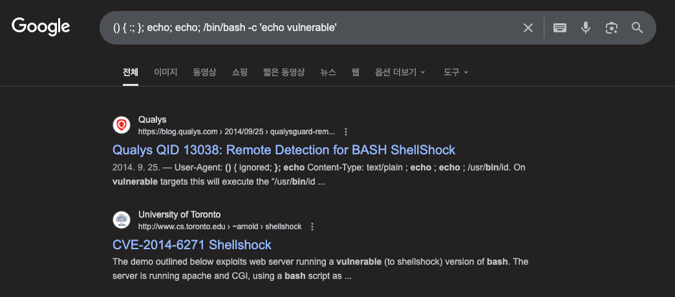This screenshot has height=297, width=675.
Task: Open more options for Qualys result
Action: pyautogui.click(x=346, y=132)
